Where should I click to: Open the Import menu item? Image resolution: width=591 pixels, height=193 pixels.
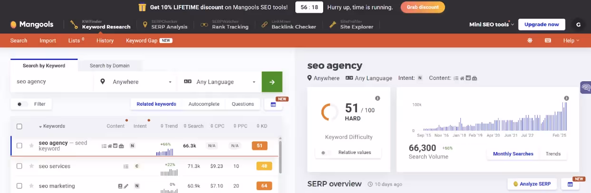click(x=48, y=40)
